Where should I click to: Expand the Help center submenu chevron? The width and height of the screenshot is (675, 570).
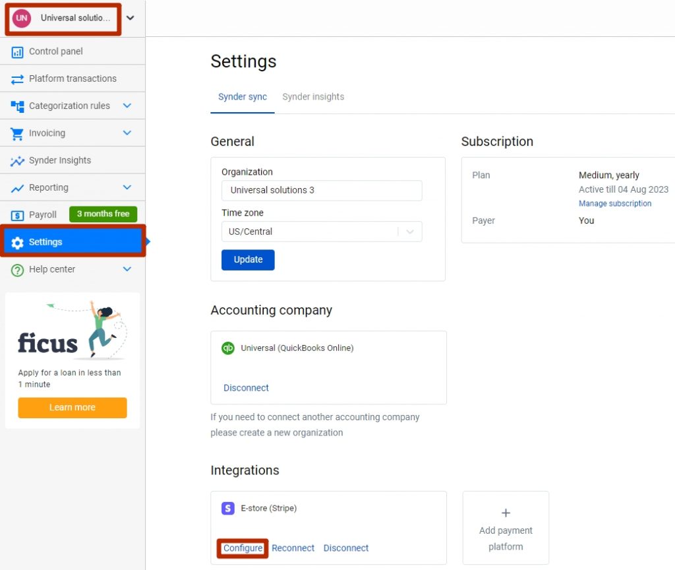click(x=127, y=269)
